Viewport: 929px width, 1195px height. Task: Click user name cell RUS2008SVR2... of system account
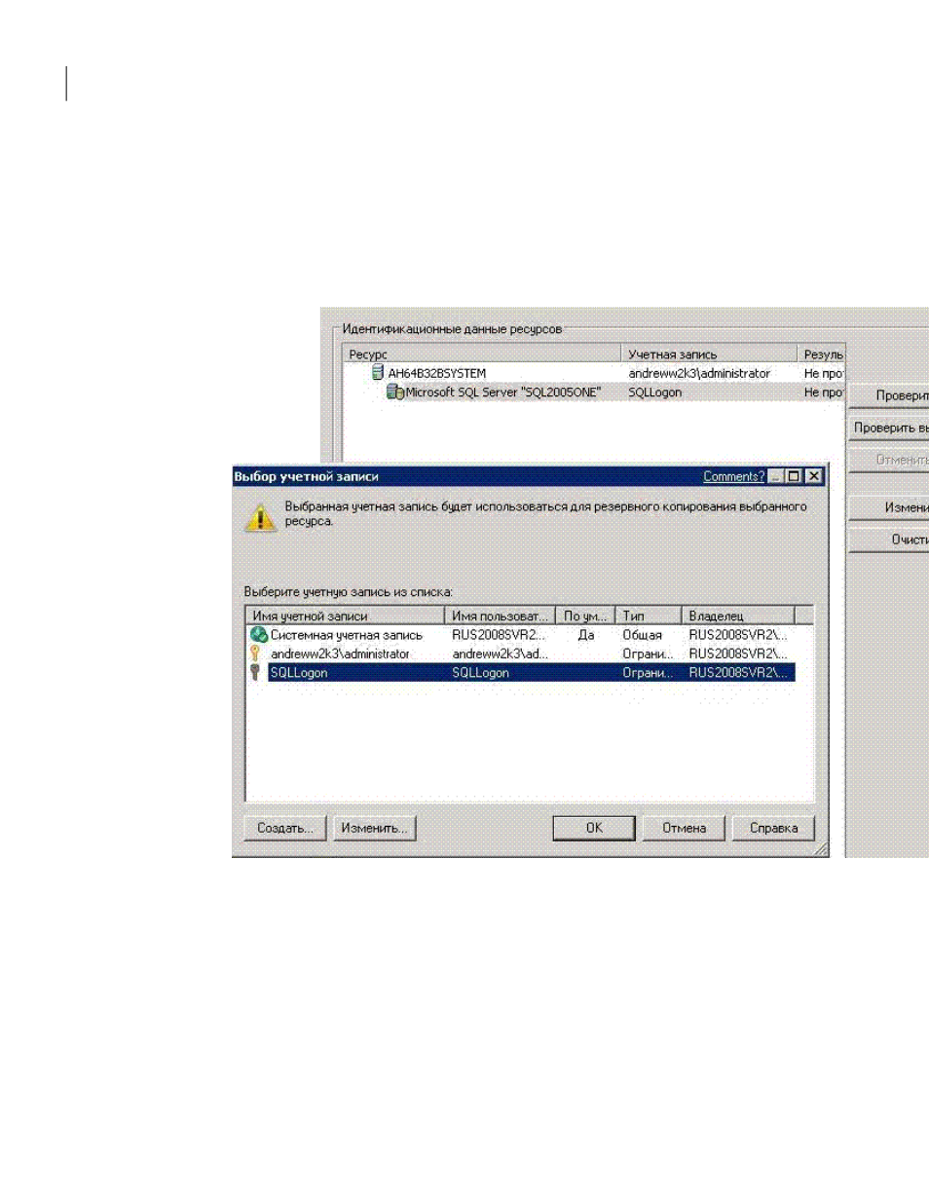(499, 635)
